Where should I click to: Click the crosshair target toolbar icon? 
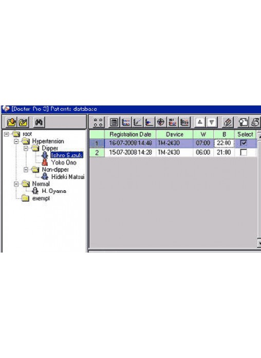[x=161, y=122]
